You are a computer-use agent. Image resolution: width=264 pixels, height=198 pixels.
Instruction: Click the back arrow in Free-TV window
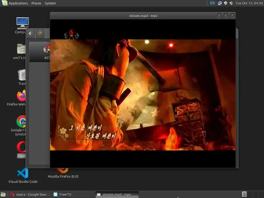(31, 33)
